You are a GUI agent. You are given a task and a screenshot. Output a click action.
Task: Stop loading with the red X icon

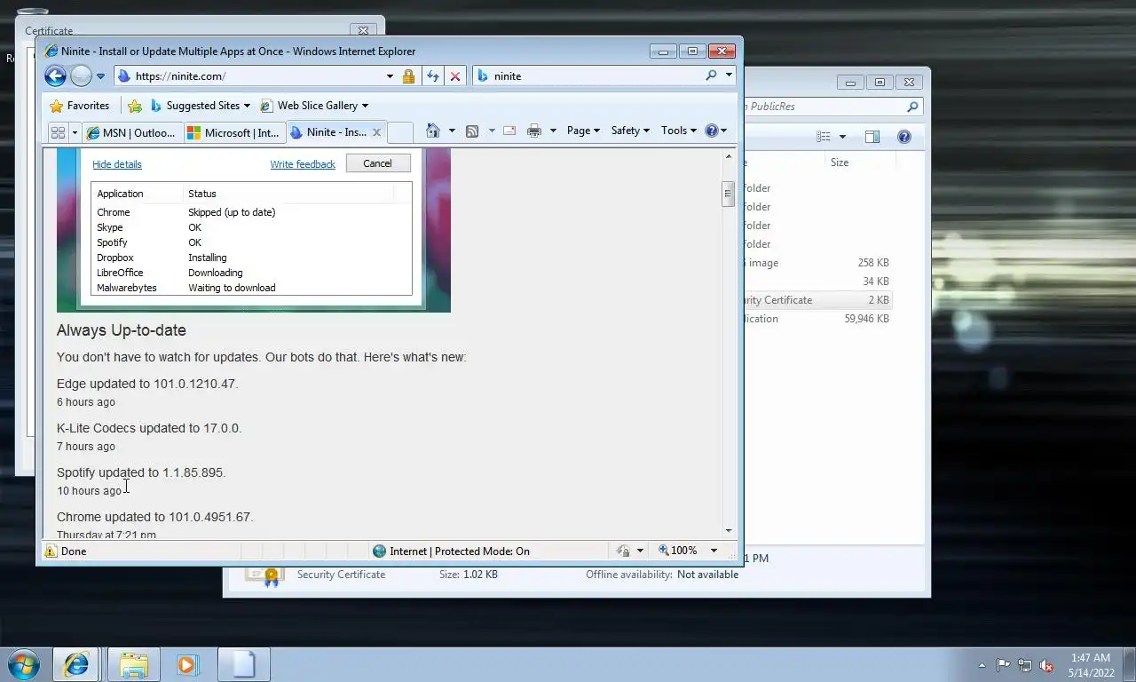(455, 76)
